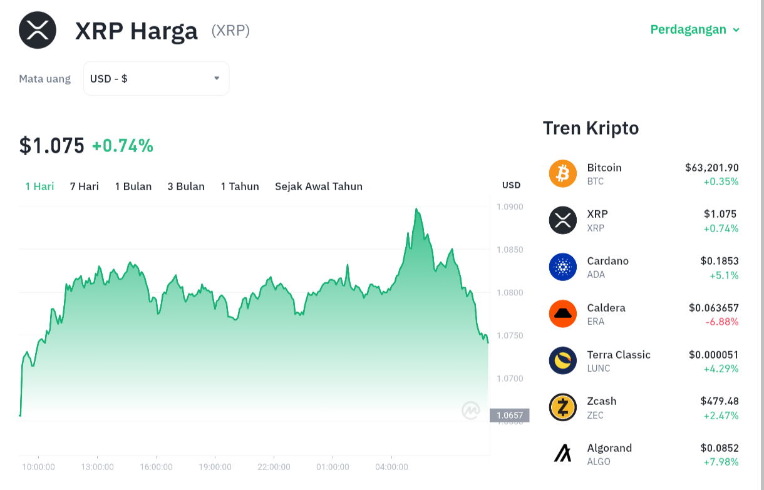Select the XRP icon in the trending list
This screenshot has width=764, height=490.
pos(562,220)
